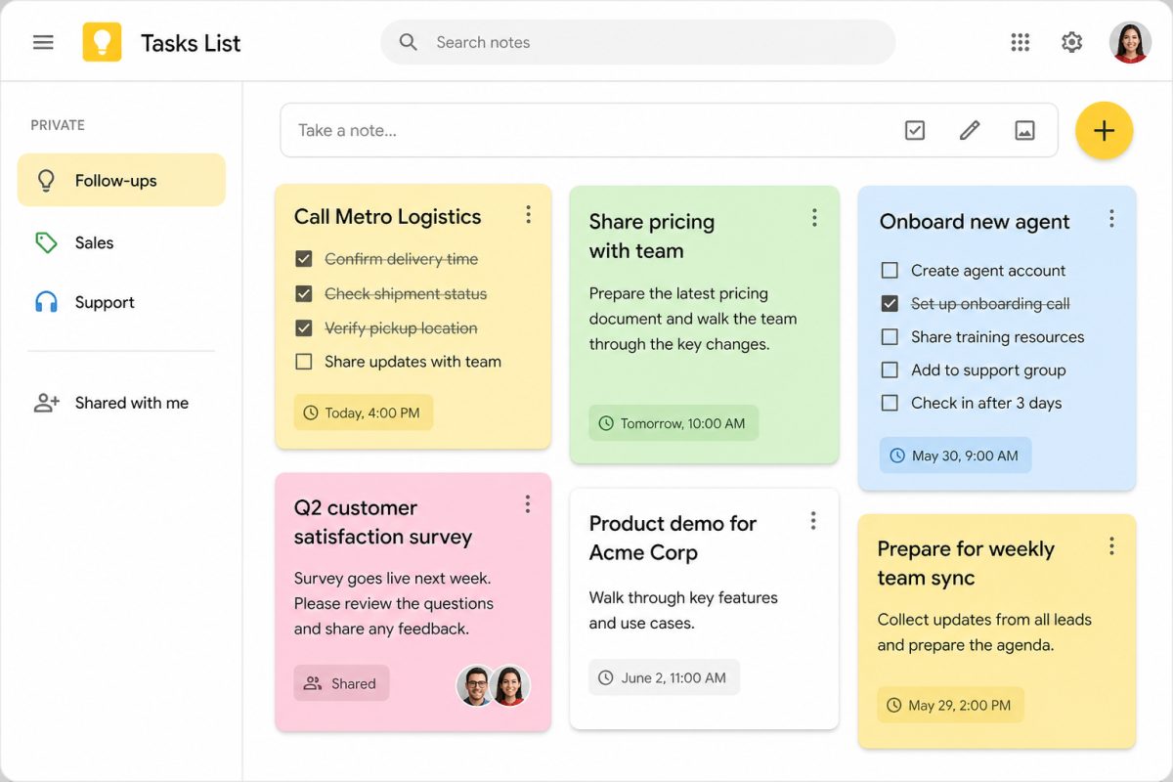This screenshot has height=782, width=1173.
Task: Click the May 29, 2:00 PM reminder
Action: (950, 705)
